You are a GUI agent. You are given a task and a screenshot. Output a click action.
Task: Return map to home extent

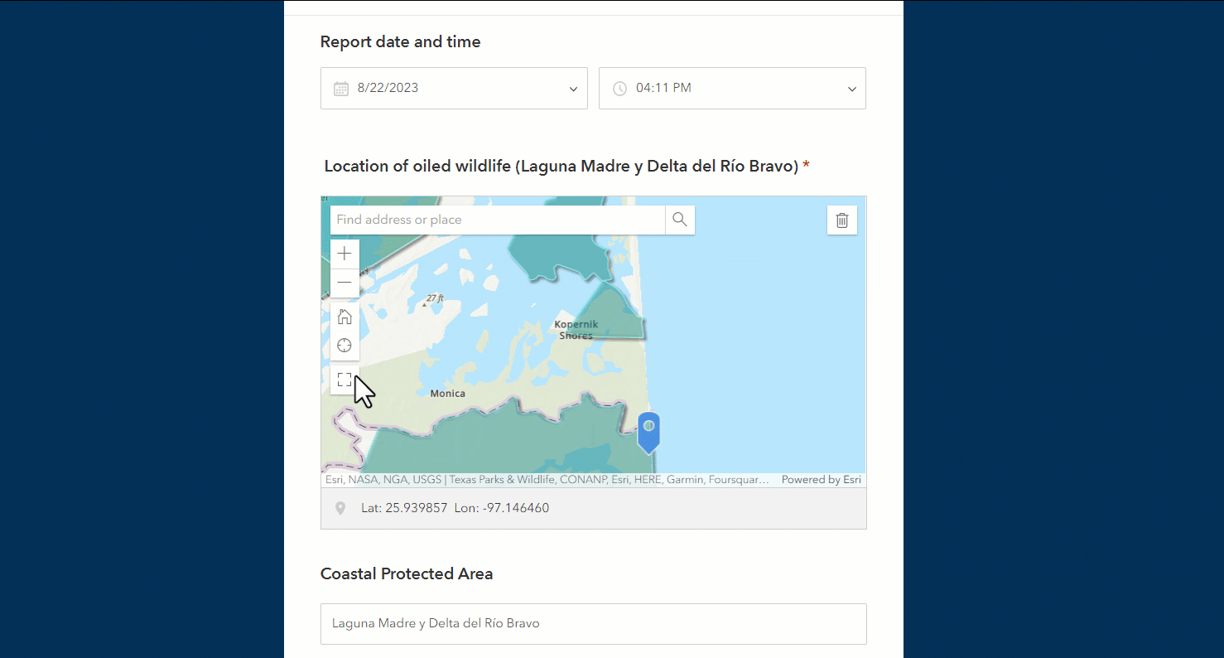click(345, 317)
